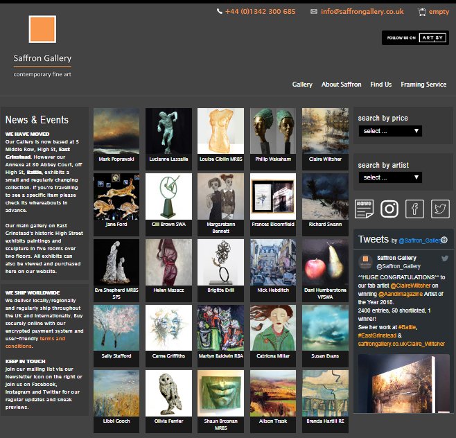456x438 pixels.
Task: Click the #EastGrinstead hashtag
Action: point(377,335)
